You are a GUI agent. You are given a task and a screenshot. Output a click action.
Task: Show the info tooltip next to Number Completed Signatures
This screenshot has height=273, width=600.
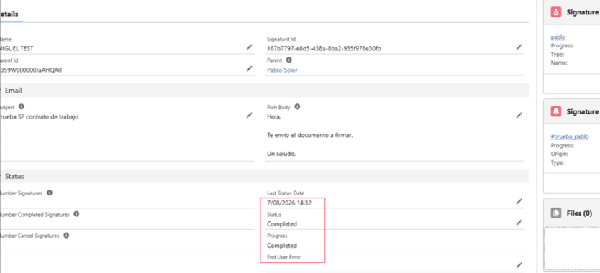[76, 214]
